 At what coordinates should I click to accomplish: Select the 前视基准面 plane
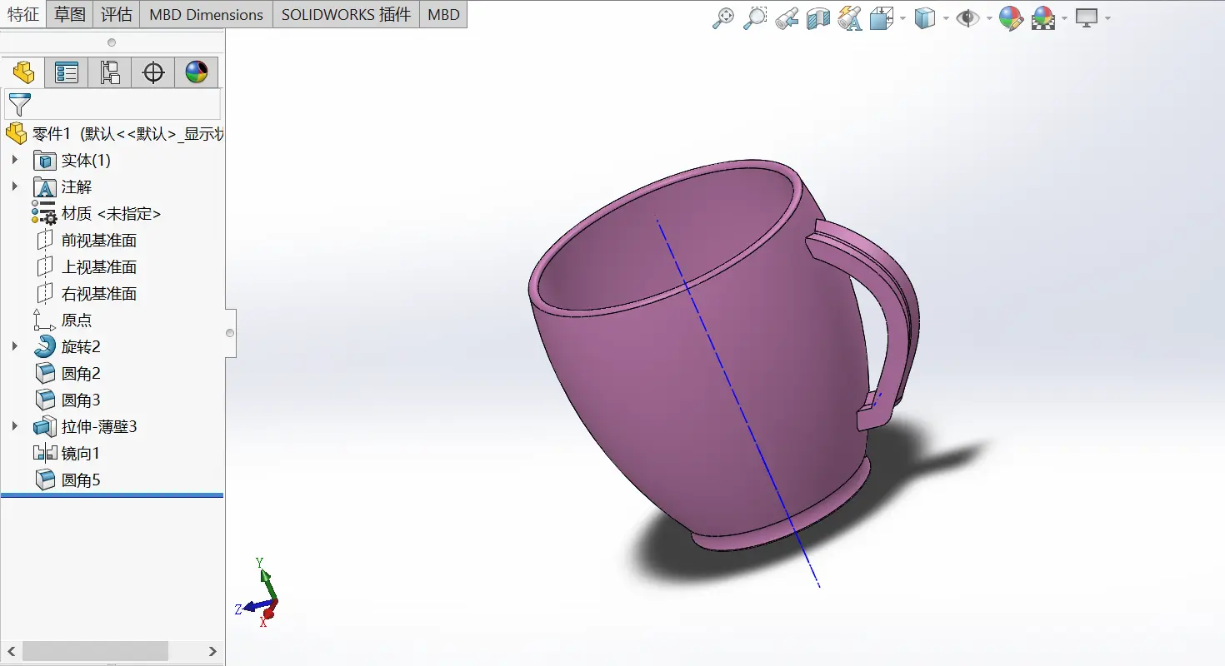pos(98,240)
